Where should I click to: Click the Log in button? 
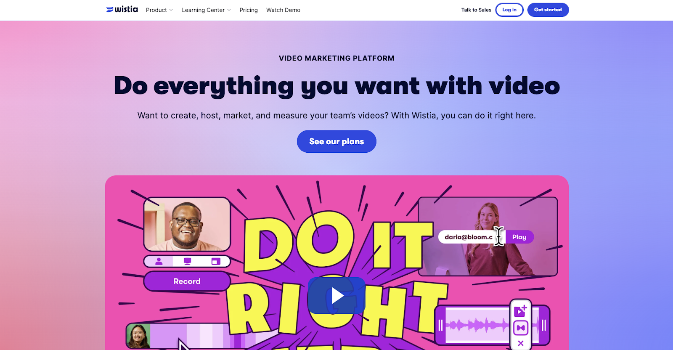[509, 10]
